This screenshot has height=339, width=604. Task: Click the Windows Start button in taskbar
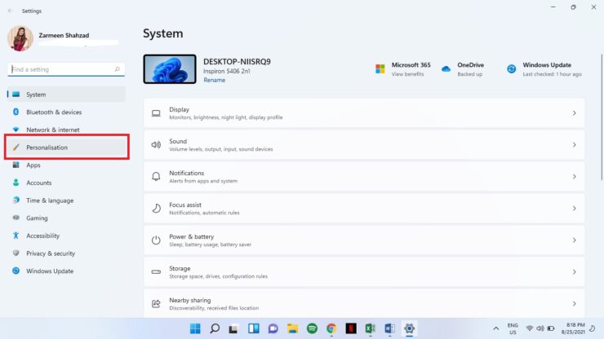(x=195, y=328)
